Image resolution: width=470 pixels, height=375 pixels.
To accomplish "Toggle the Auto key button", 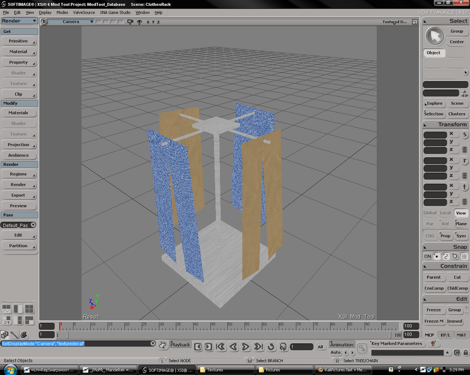I will point(336,352).
